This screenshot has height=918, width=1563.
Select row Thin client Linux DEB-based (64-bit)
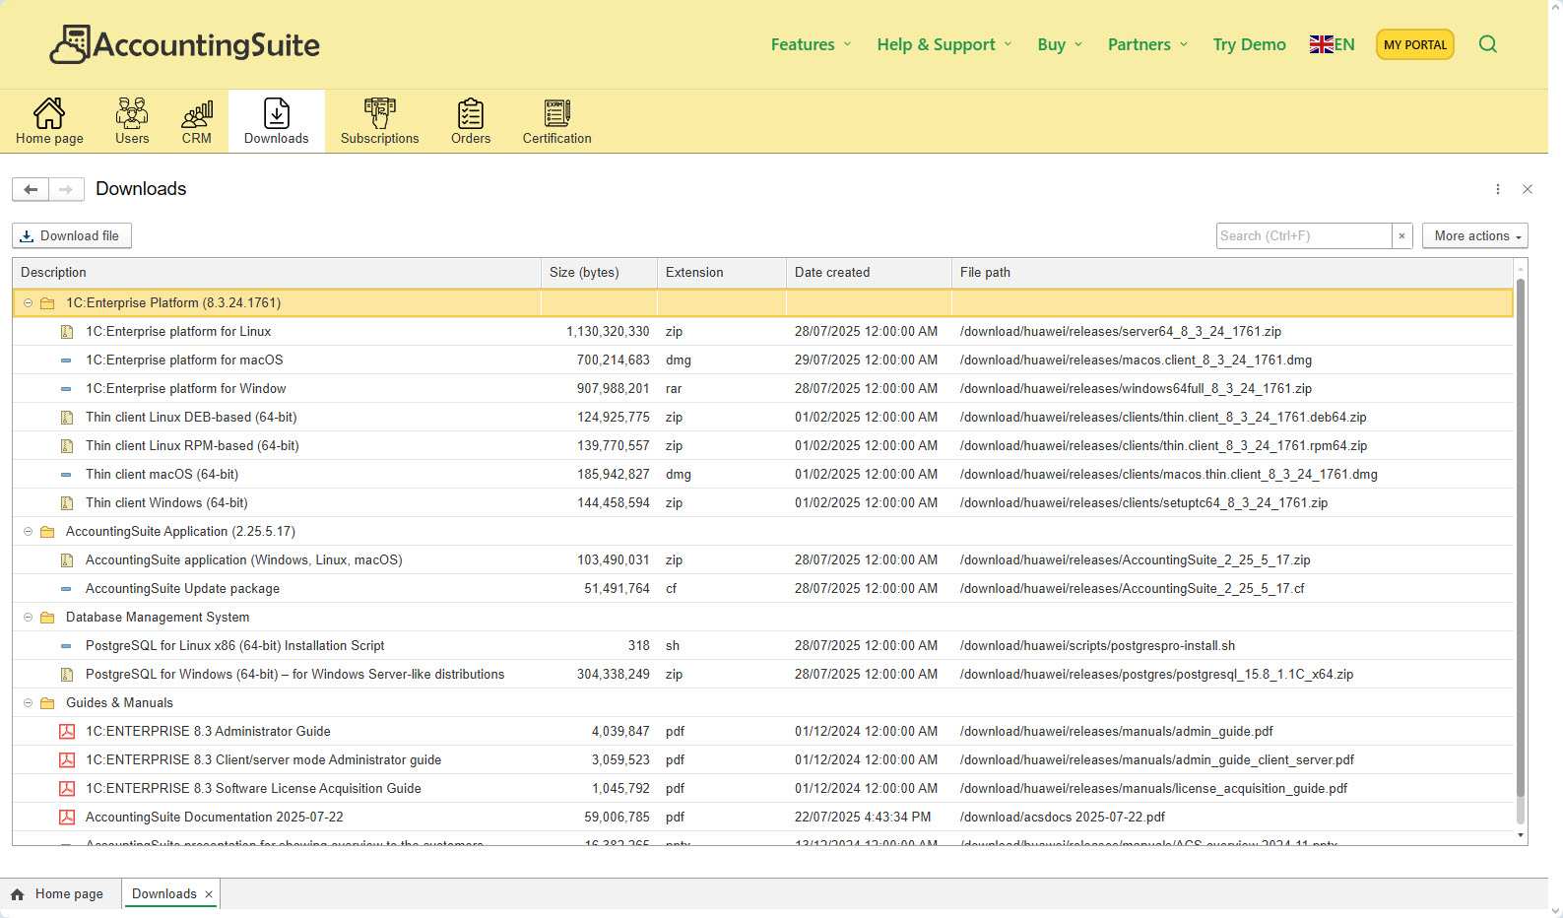point(763,418)
